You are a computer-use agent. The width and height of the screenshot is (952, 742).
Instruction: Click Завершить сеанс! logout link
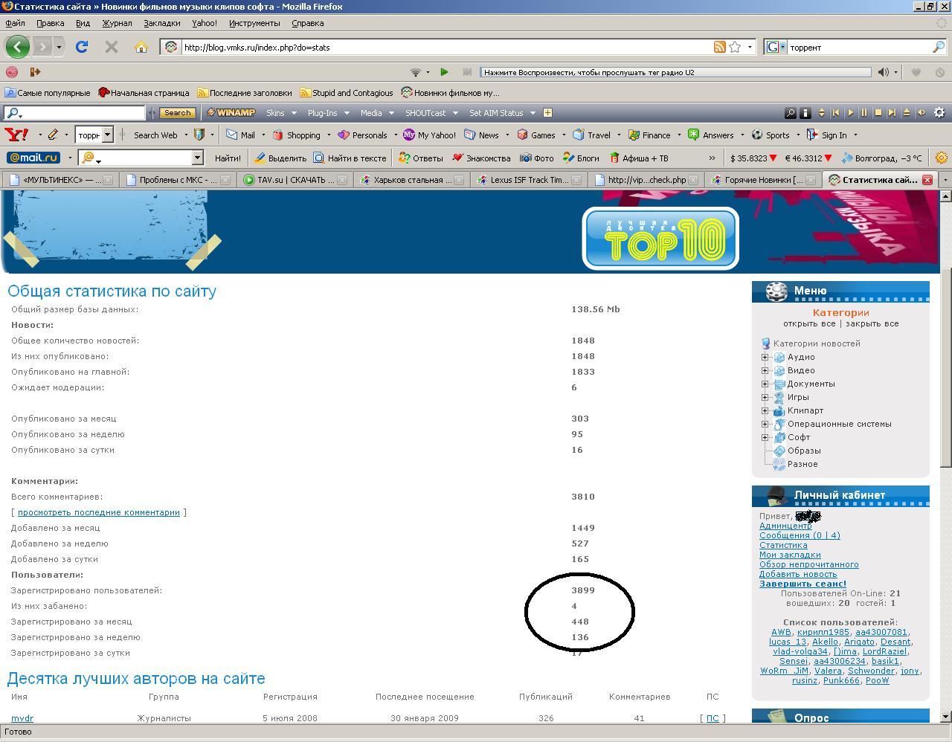pyautogui.click(x=803, y=584)
